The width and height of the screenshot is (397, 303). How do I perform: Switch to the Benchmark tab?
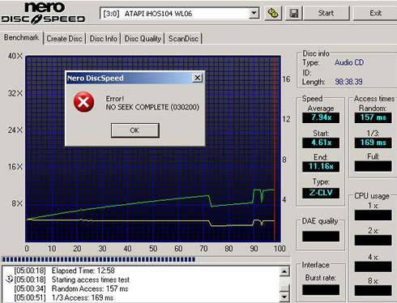[21, 37]
